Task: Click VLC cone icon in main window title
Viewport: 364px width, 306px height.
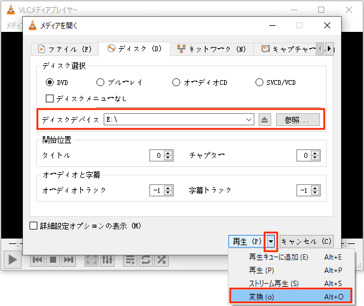Action: pos(11,10)
